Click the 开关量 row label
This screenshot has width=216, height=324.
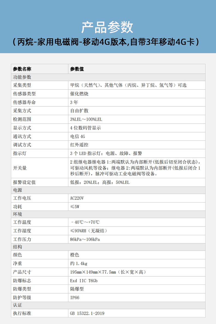click(x=20, y=168)
